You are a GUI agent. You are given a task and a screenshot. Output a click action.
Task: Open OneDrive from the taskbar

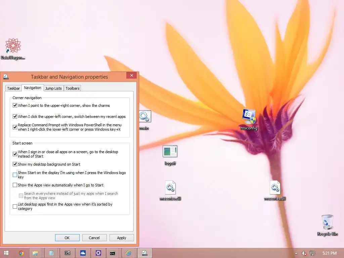[x=83, y=253]
